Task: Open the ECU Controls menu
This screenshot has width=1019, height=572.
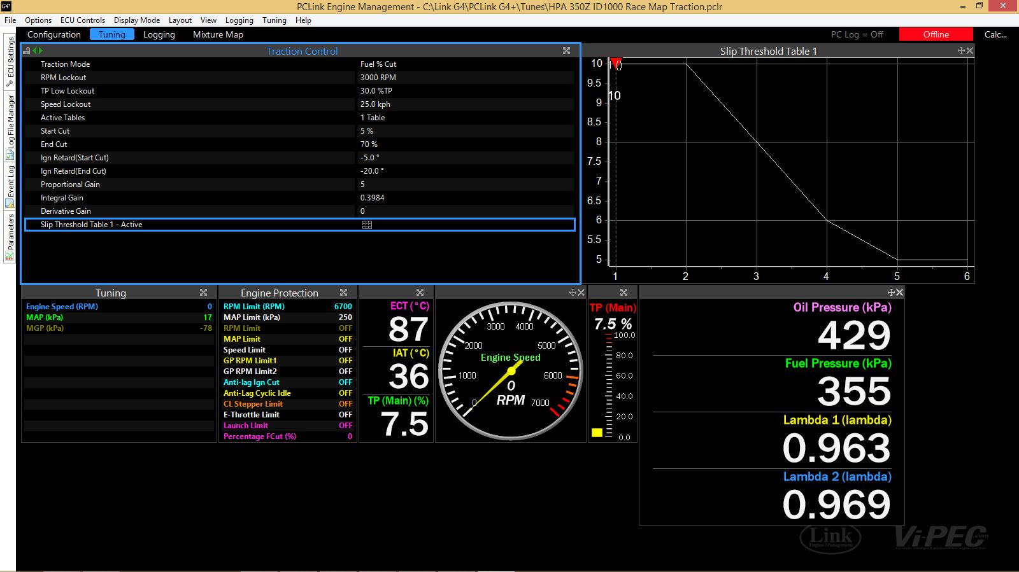Action: [83, 20]
